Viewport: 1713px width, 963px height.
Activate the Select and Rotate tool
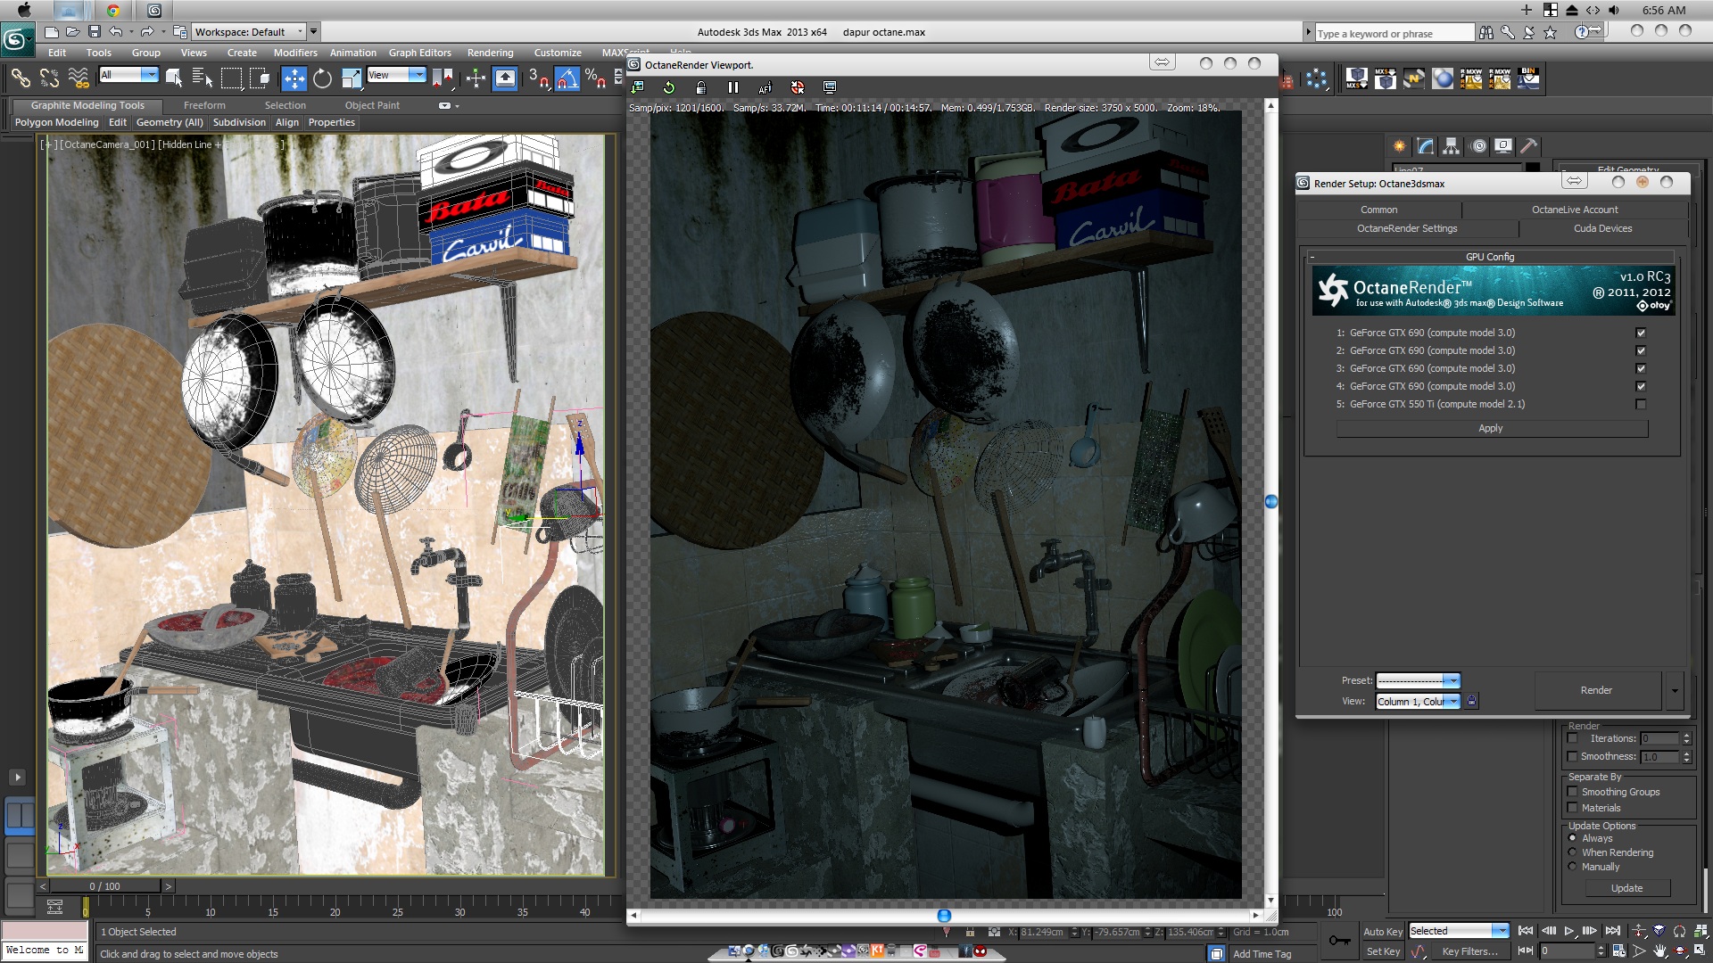pyautogui.click(x=322, y=78)
